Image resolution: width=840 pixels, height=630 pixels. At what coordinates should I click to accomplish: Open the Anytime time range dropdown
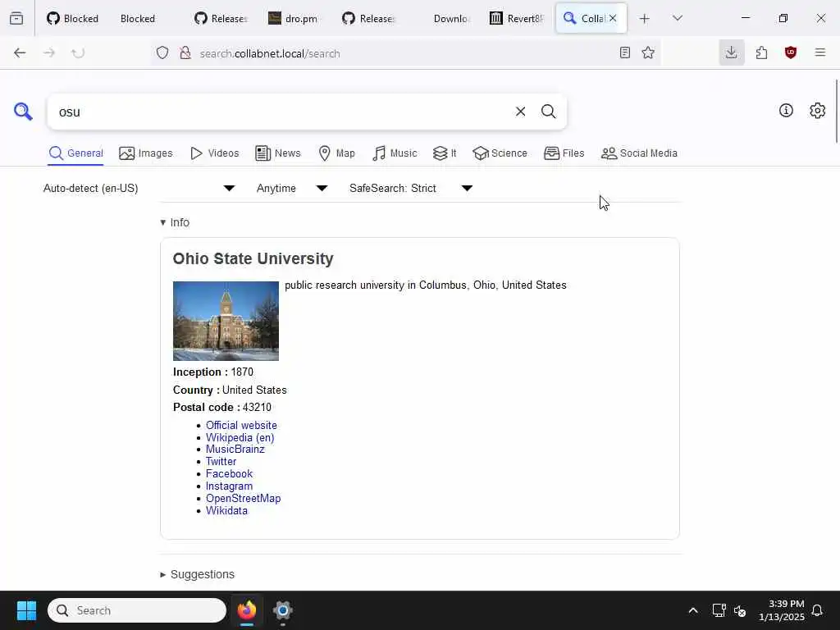point(291,188)
